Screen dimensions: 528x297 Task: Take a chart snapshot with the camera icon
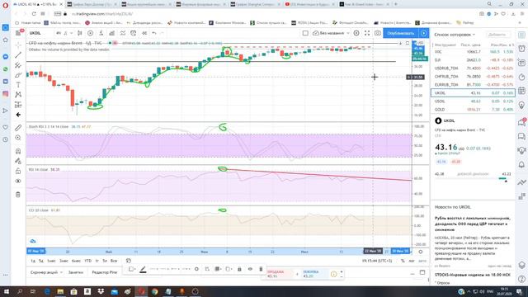pos(378,33)
